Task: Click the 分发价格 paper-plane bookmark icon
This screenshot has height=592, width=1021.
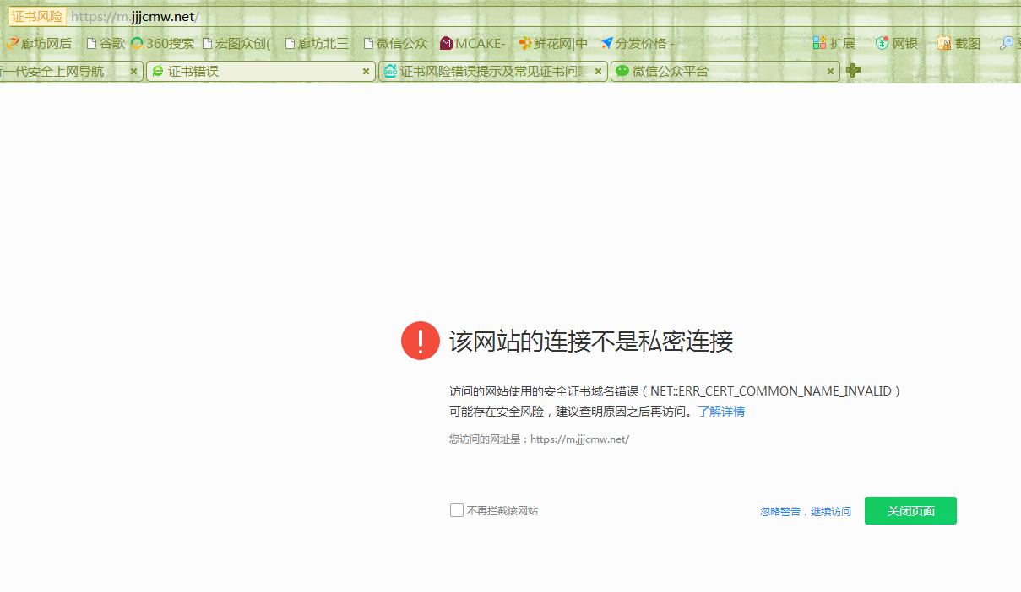Action: [607, 43]
